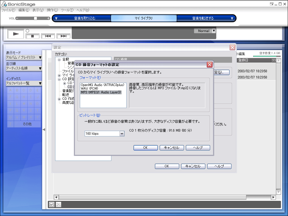Click the 登録日 column header
288x216 pixels.
click(254, 60)
